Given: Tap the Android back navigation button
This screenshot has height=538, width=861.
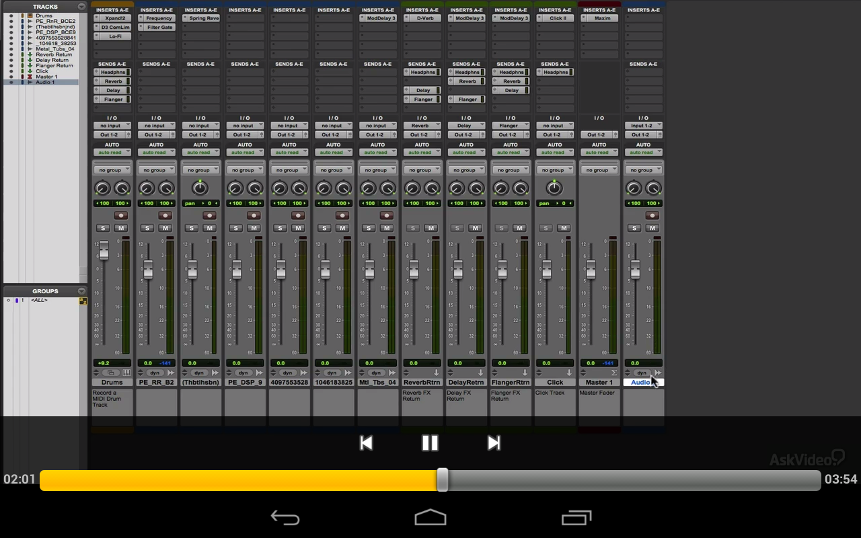Looking at the screenshot, I should 285,517.
